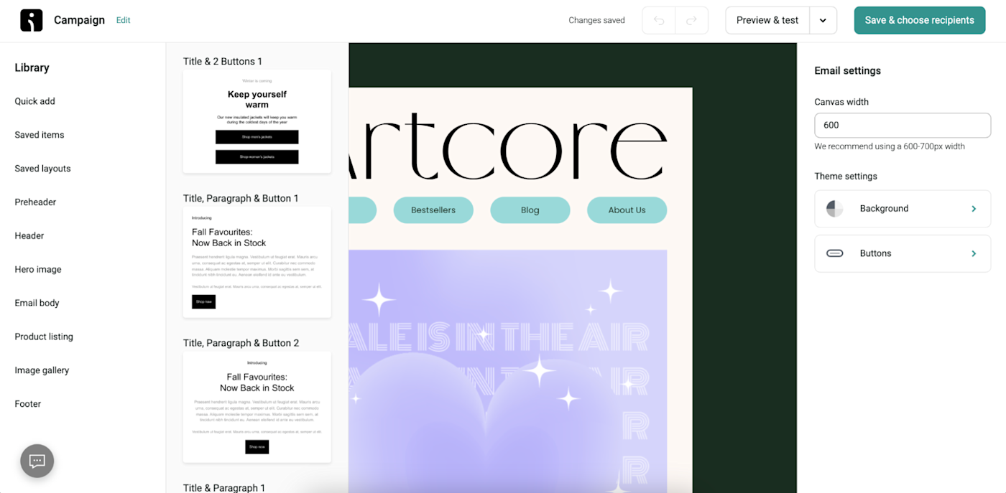Click the Title & Paragraph 1 label

tap(224, 487)
